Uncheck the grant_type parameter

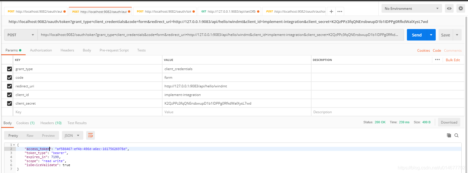[x=10, y=69]
